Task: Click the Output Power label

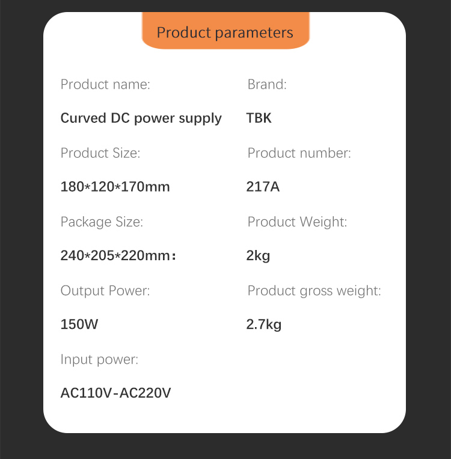Action: [x=105, y=291]
